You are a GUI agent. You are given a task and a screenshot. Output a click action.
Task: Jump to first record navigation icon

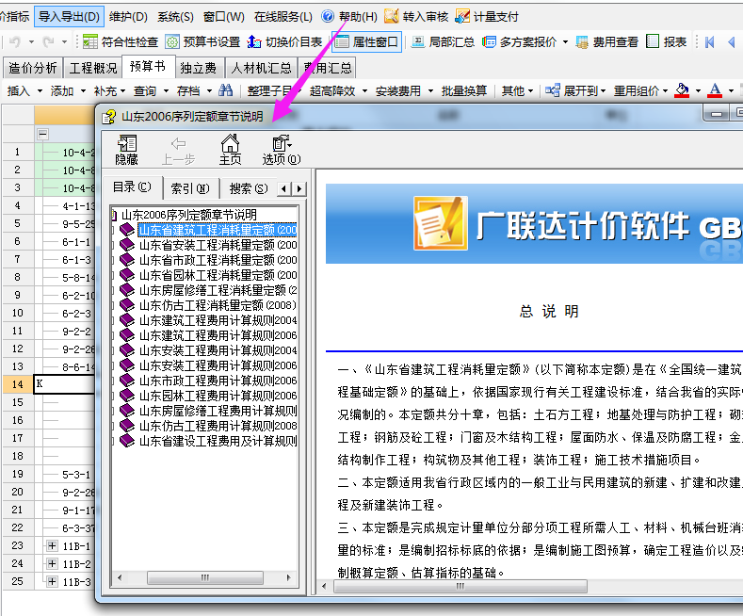710,42
